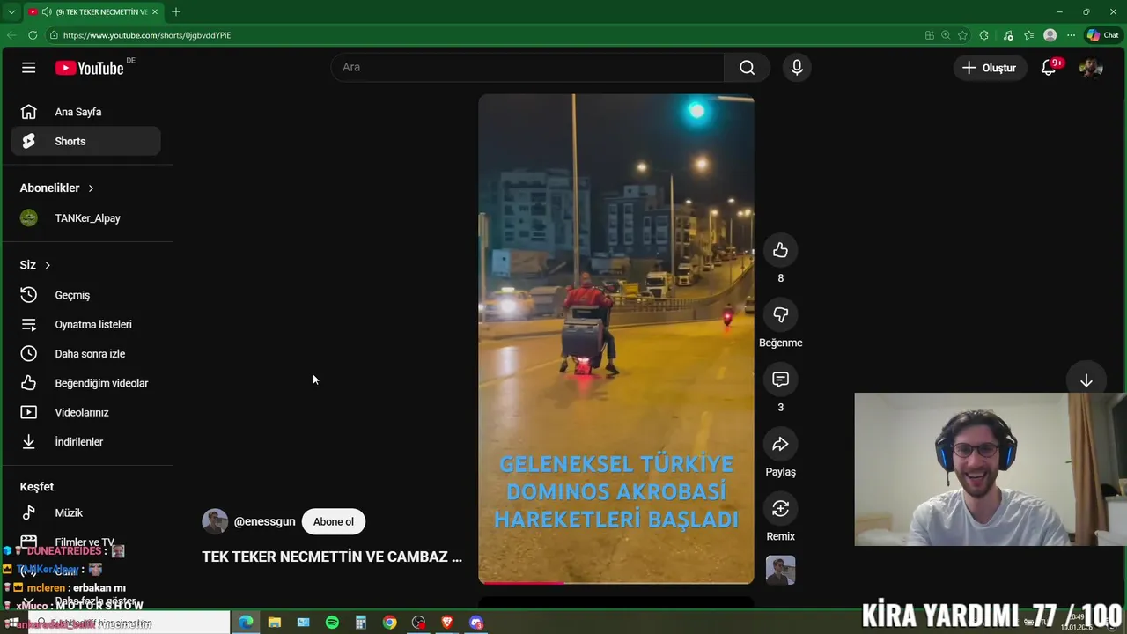Viewport: 1127px width, 634px height.
Task: Remix this short
Action: [x=780, y=508]
